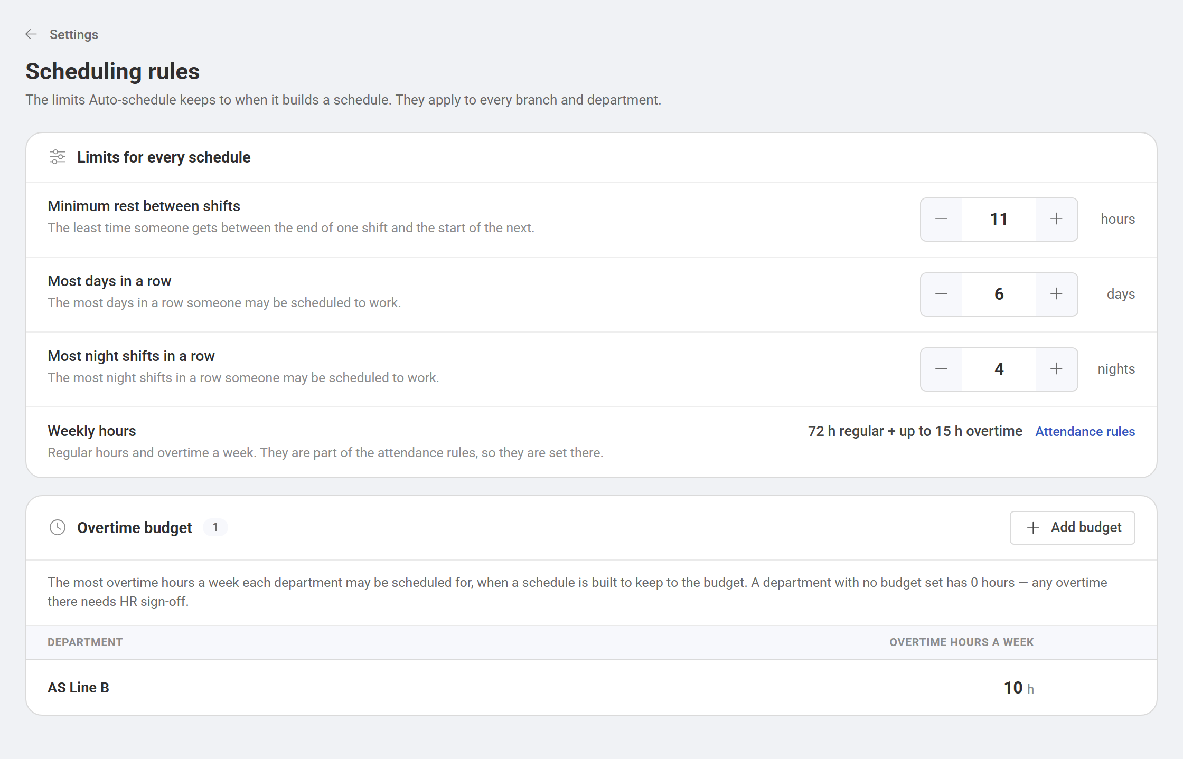This screenshot has height=759, width=1183.
Task: Increase most night shifts in a row
Action: click(1056, 369)
